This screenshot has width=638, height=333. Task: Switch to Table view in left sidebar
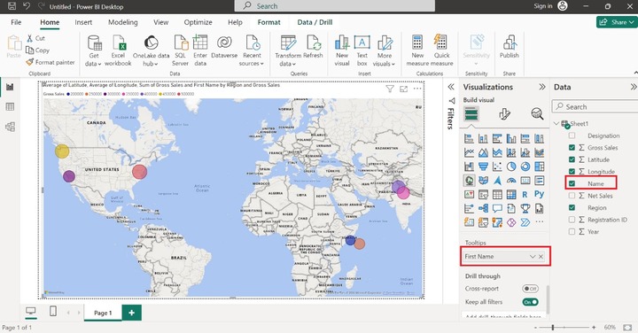10,107
